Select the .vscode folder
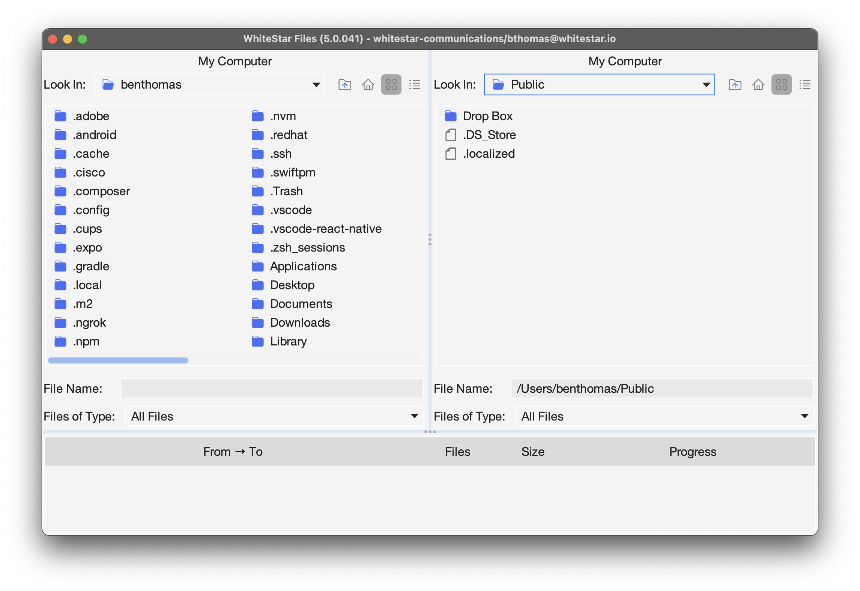Viewport: 860px width, 591px height. tap(282, 210)
